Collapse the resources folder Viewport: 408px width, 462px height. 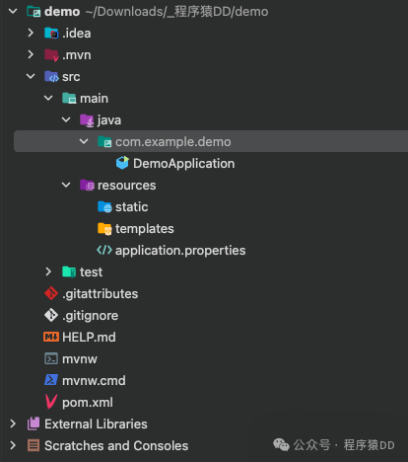tap(66, 185)
